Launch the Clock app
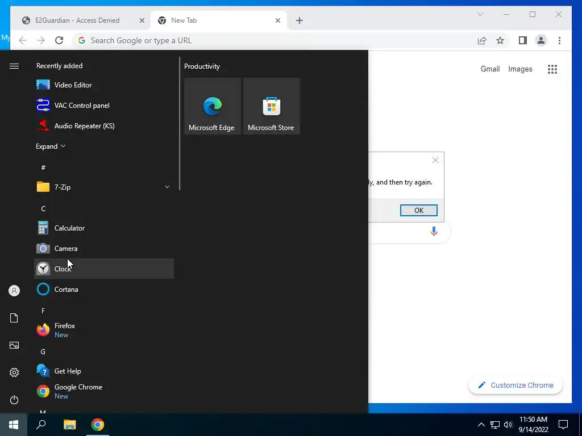Screen dimensions: 582x436 [x=104, y=269]
